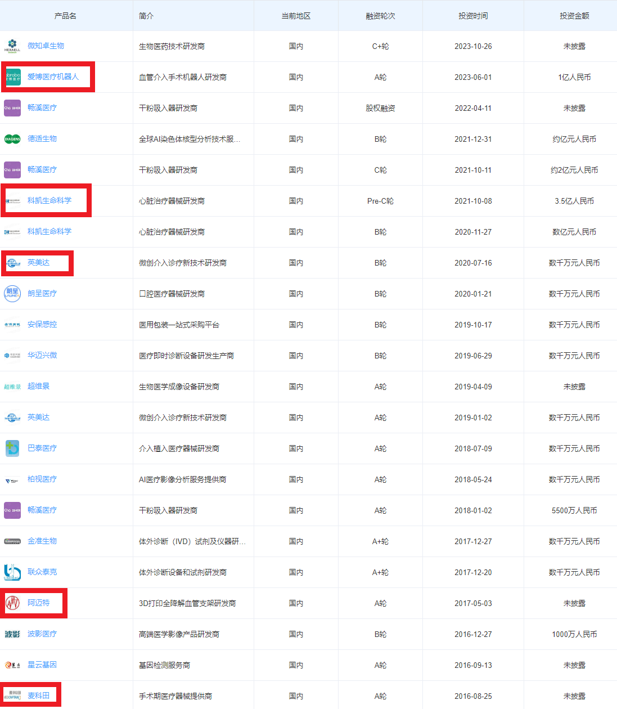Open the 巴泰医疗 product link
The height and width of the screenshot is (709, 617).
coord(42,448)
